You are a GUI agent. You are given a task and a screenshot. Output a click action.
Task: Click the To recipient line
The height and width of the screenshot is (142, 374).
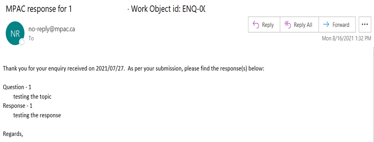[31, 38]
